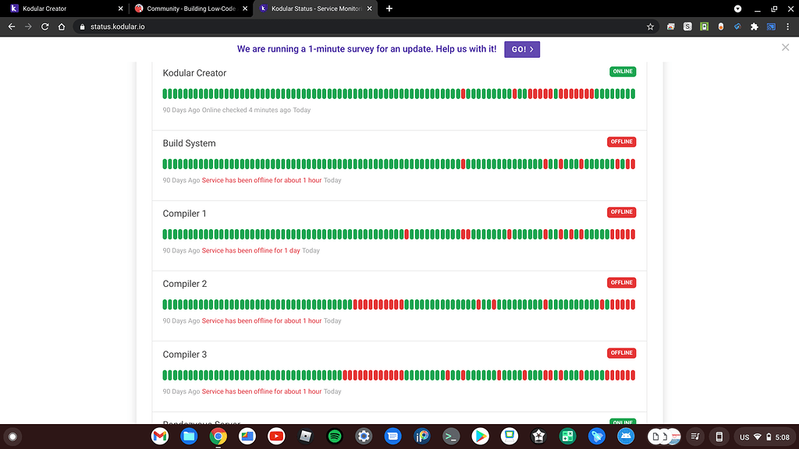Viewport: 799px width, 449px height.
Task: Open the Play Store from the shelf
Action: pos(480,437)
